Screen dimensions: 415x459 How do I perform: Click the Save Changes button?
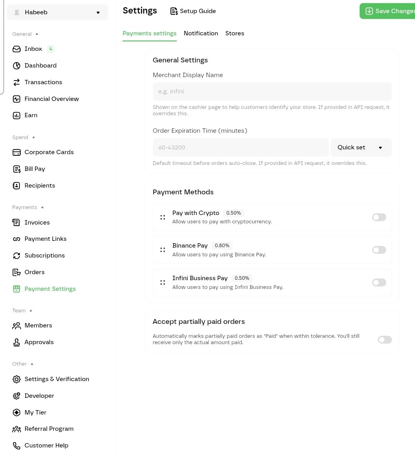388,11
